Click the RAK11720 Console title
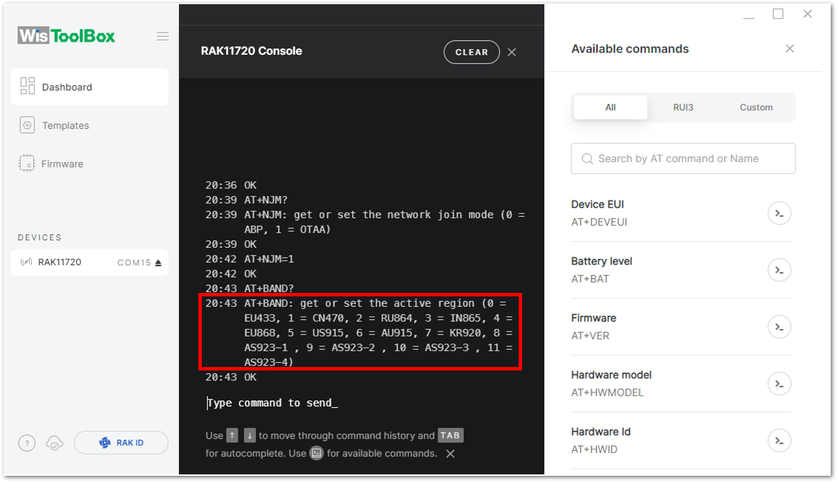The height and width of the screenshot is (482, 837). 252,51
